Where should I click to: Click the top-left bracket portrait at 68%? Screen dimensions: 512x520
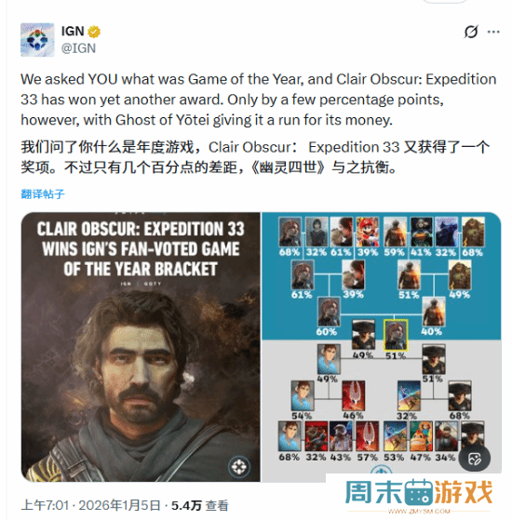290,232
